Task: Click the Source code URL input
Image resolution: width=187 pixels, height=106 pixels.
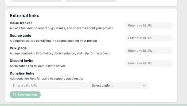Action: [x=149, y=38]
